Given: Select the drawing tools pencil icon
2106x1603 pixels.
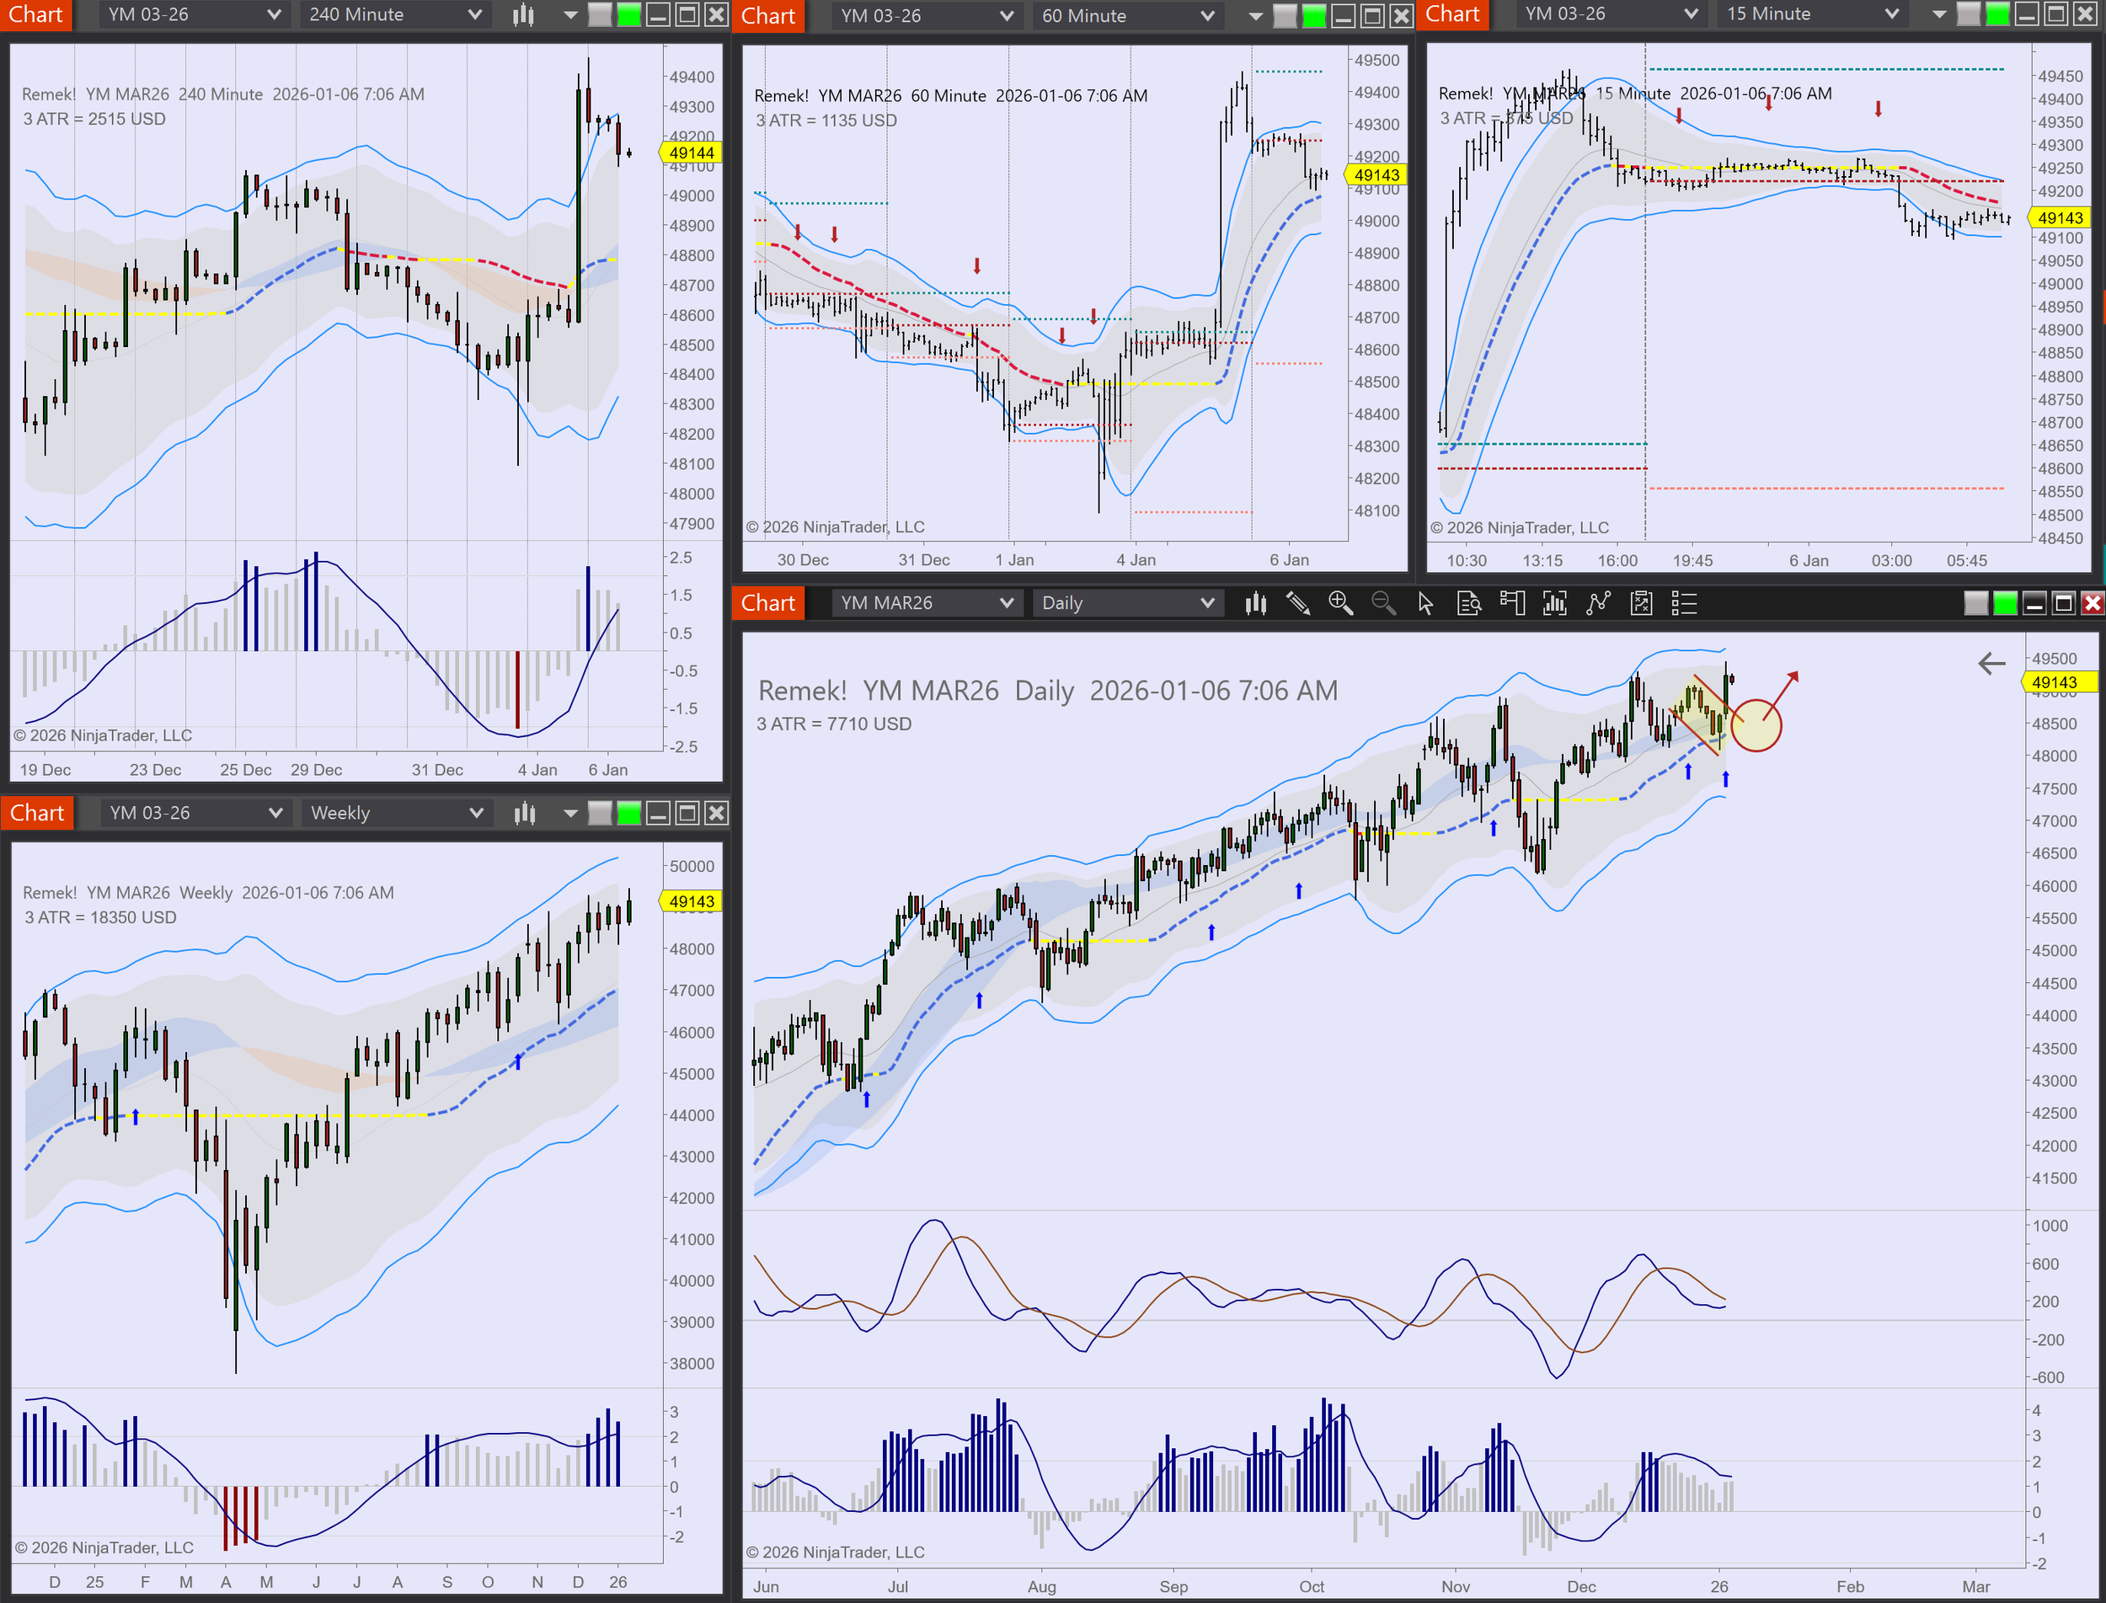Looking at the screenshot, I should 1298,603.
